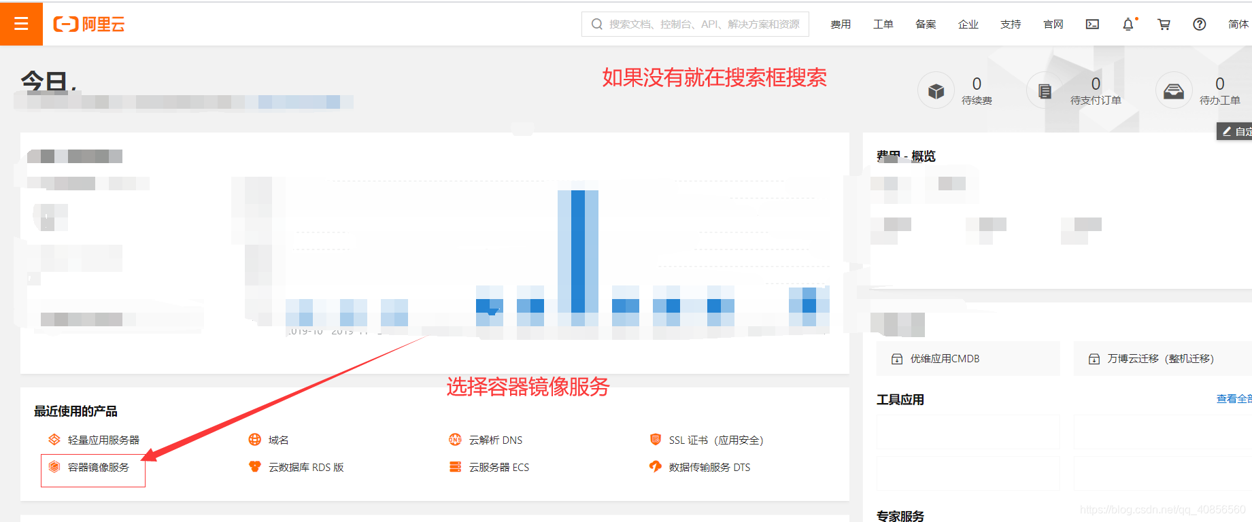
Task: Open the 企业 menu
Action: tap(968, 24)
